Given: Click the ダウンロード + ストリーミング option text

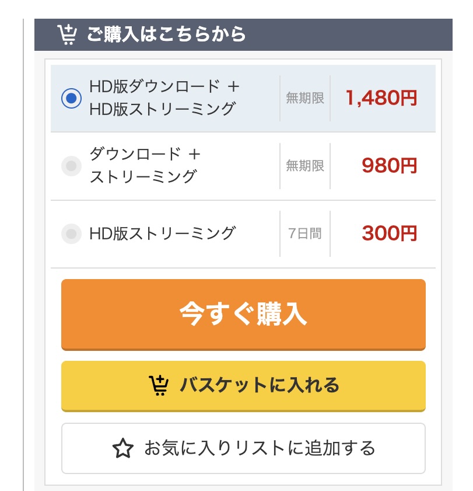Looking at the screenshot, I should coord(145,166).
